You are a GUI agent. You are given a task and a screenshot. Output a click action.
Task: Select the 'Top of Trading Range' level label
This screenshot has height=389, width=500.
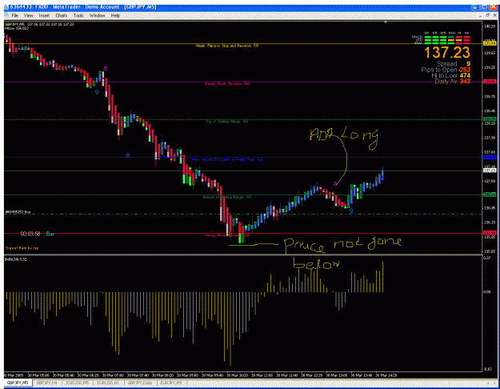[x=226, y=122]
